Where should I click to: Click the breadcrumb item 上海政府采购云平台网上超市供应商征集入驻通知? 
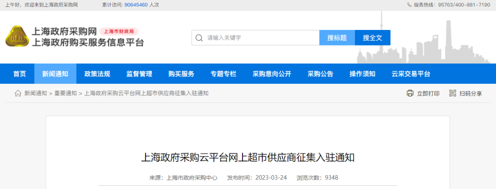[x=146, y=93]
